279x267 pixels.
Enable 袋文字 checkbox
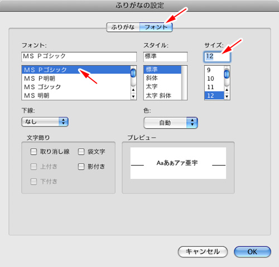81,152
